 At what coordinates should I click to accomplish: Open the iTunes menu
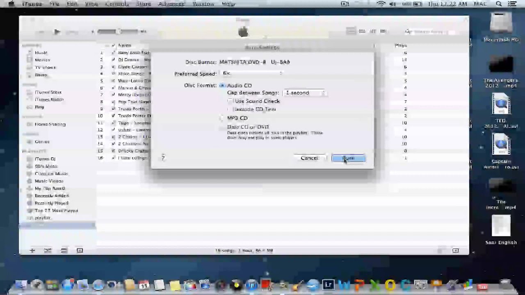click(x=32, y=4)
